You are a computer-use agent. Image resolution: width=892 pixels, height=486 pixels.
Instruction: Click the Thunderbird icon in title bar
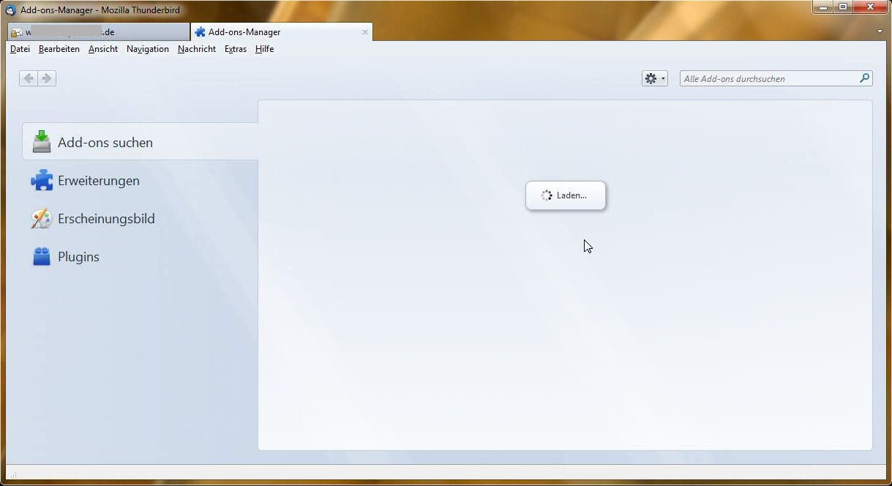point(11,10)
